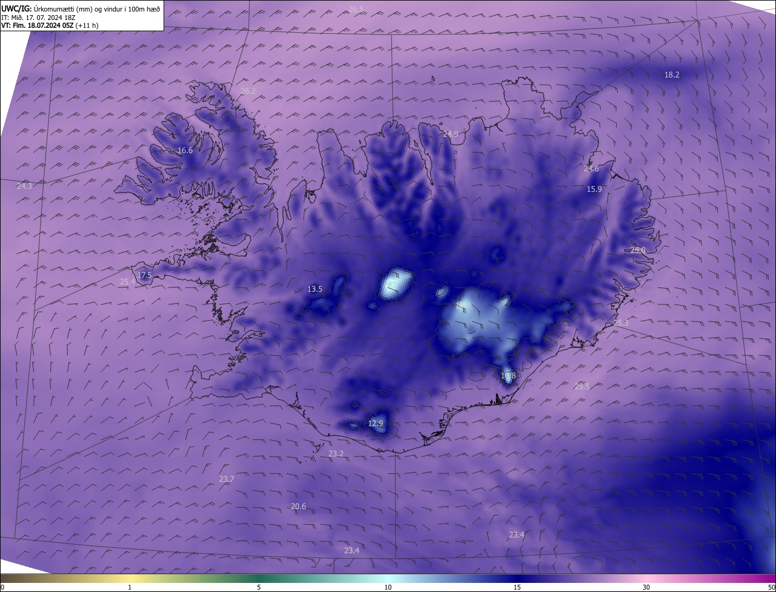
Task: Click the 24.6 value label
Action: coord(591,168)
